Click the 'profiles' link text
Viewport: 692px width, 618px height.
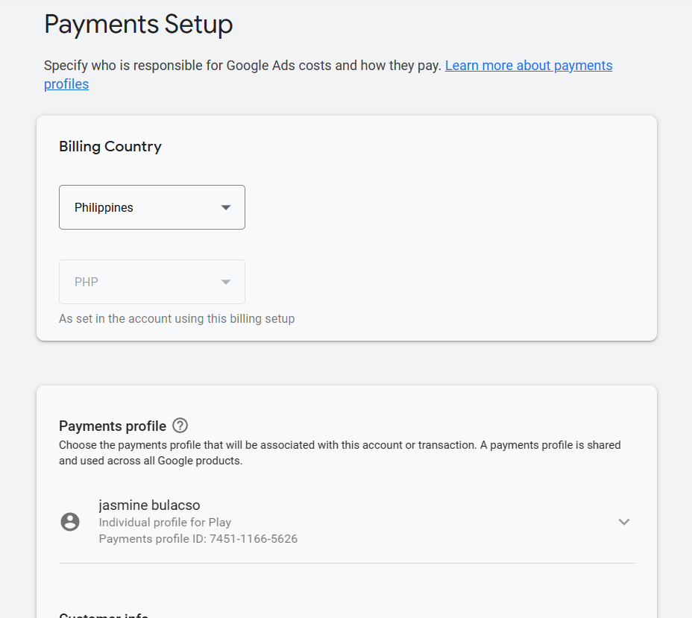click(x=66, y=83)
